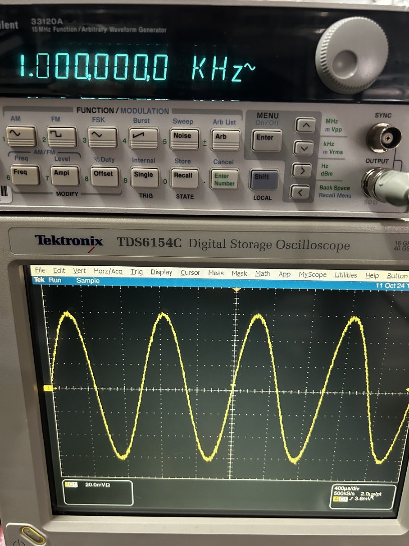Viewport: 409px width, 546px height.
Task: Click the channel 1 ground reference marker
Action: pyautogui.click(x=49, y=388)
